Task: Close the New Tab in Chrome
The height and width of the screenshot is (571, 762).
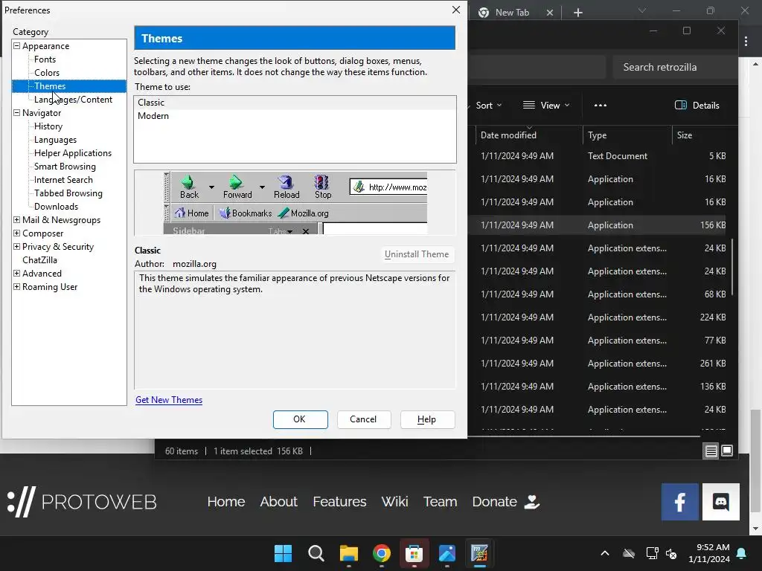Action: coord(550,13)
